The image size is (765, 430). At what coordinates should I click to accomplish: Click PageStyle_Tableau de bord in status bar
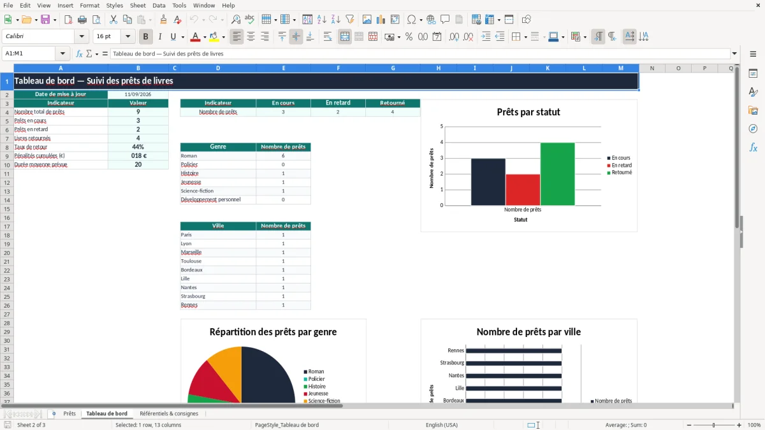click(287, 425)
